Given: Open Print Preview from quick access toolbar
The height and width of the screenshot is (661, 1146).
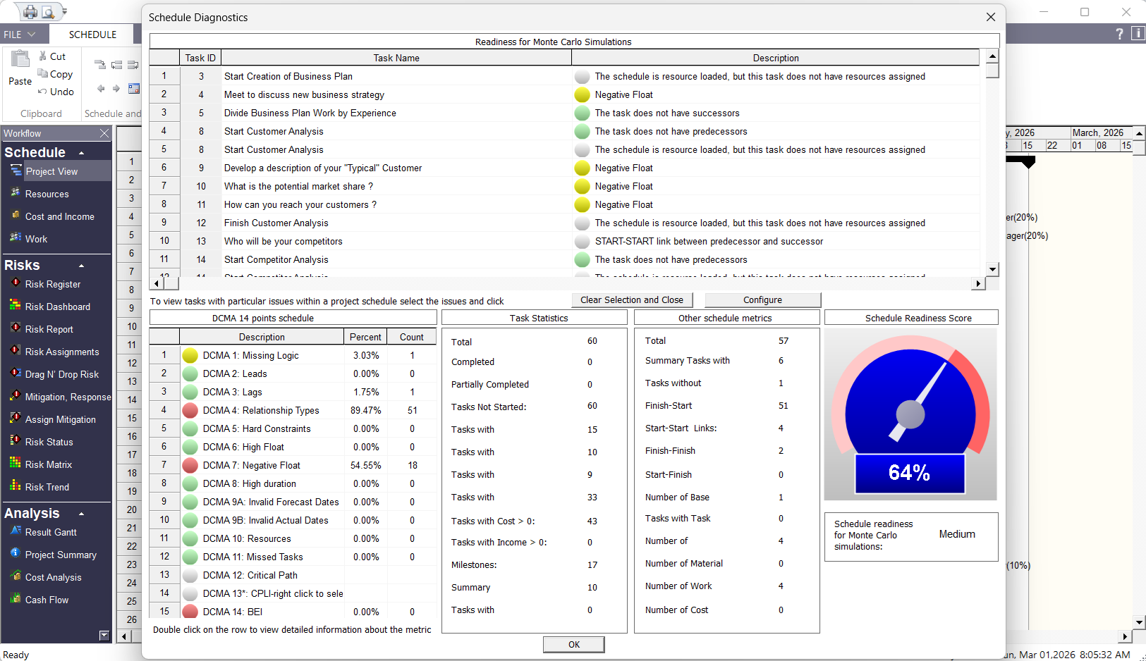Looking at the screenshot, I should [47, 11].
